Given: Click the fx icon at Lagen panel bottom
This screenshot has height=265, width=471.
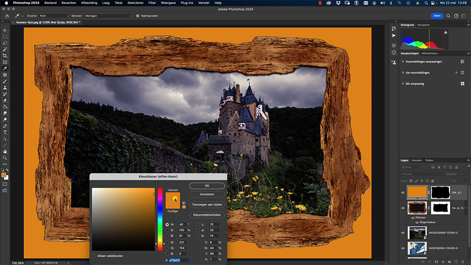Looking at the screenshot, I should point(430,262).
